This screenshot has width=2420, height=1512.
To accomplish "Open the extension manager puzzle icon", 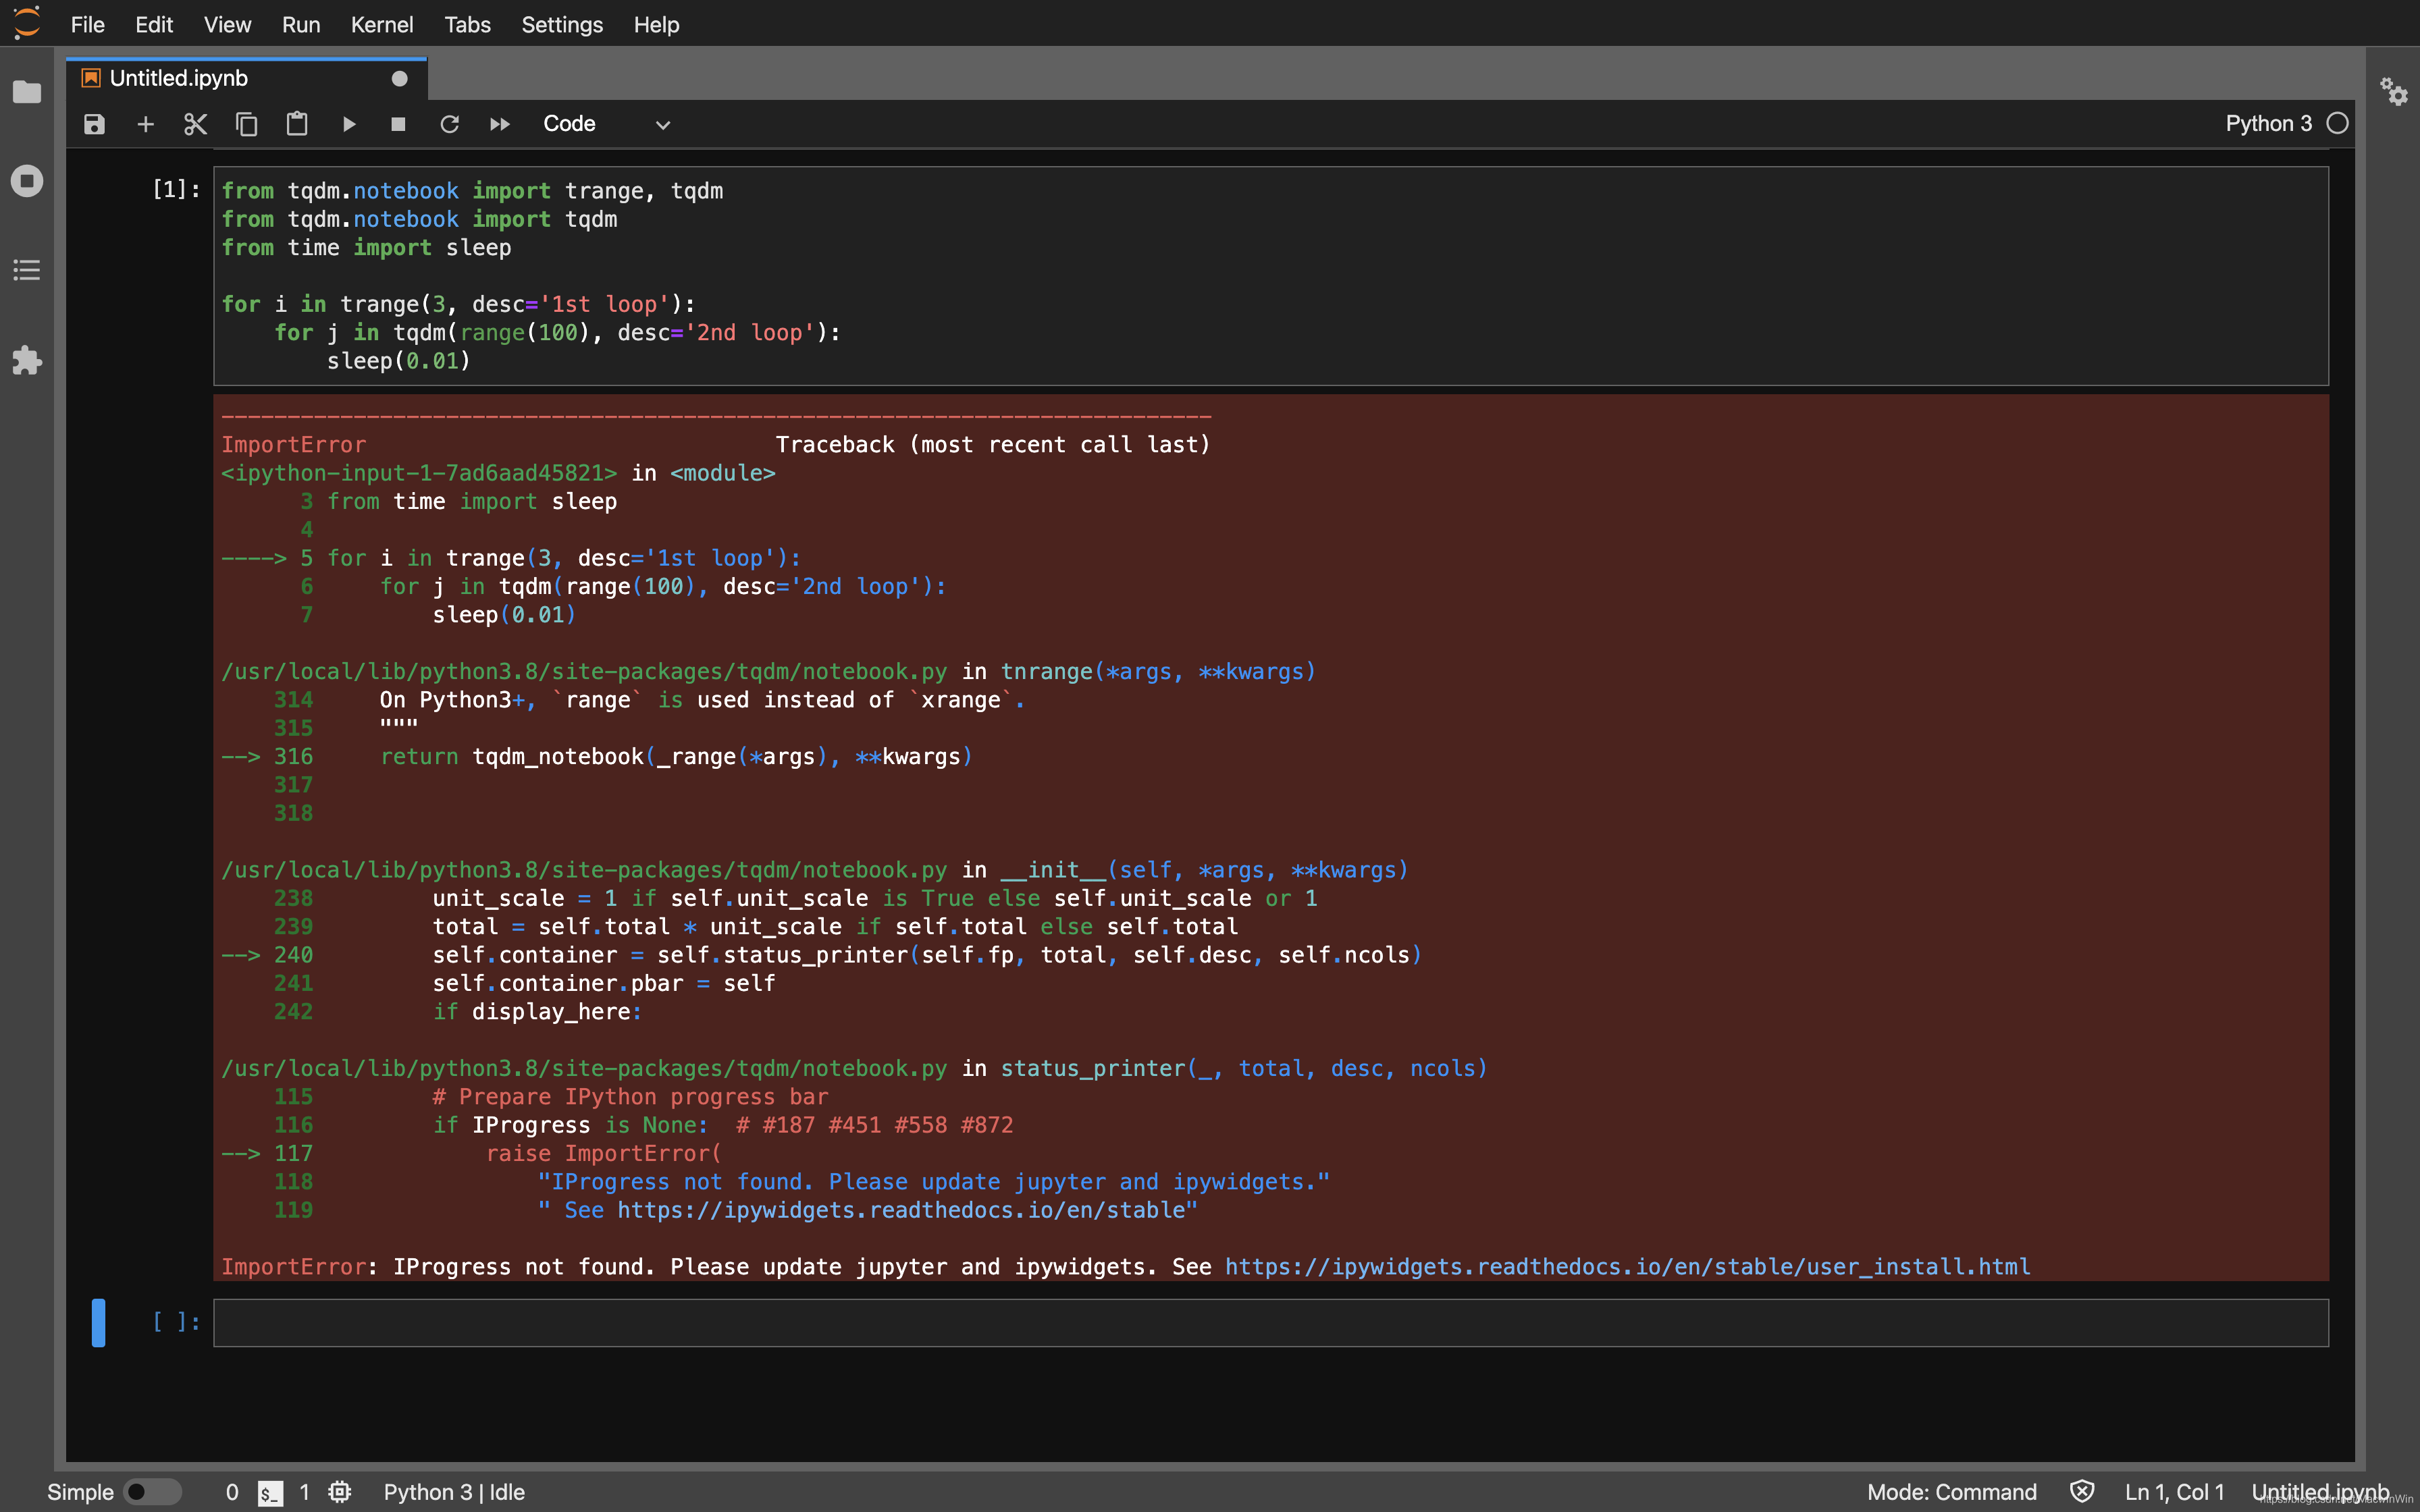I will coord(27,360).
